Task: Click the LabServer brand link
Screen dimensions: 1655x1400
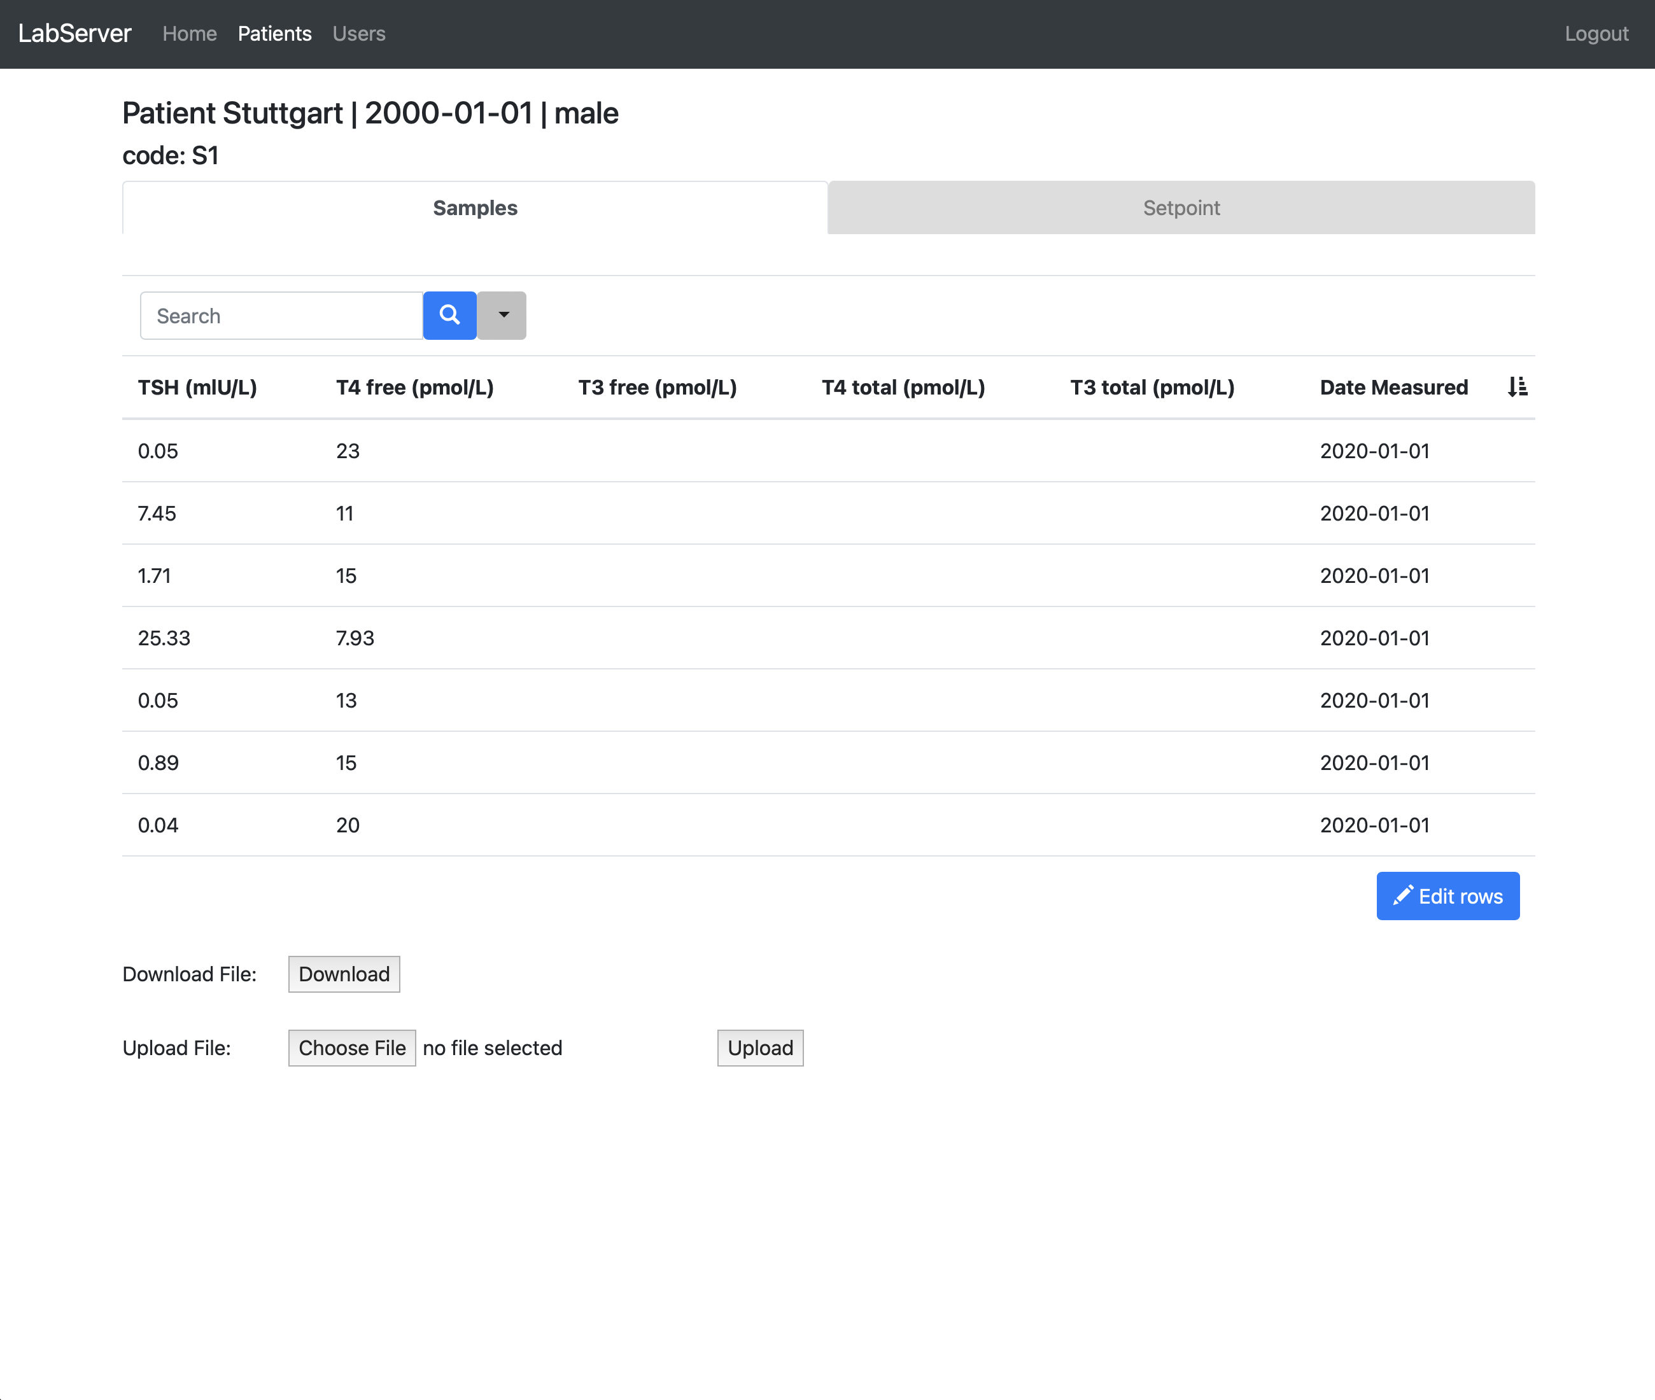Action: pyautogui.click(x=74, y=33)
